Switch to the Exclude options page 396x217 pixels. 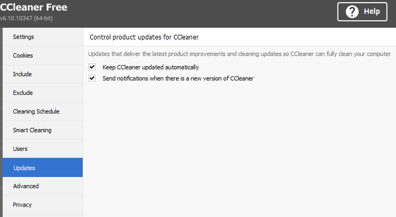pos(23,93)
